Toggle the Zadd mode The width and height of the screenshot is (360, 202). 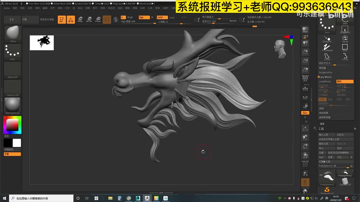tap(162, 17)
